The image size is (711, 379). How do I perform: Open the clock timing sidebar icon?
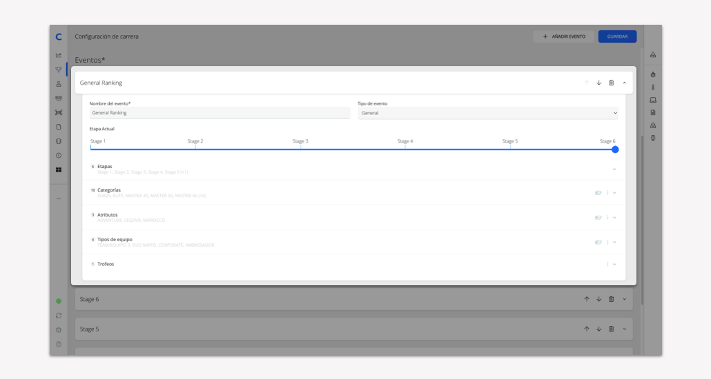click(59, 155)
